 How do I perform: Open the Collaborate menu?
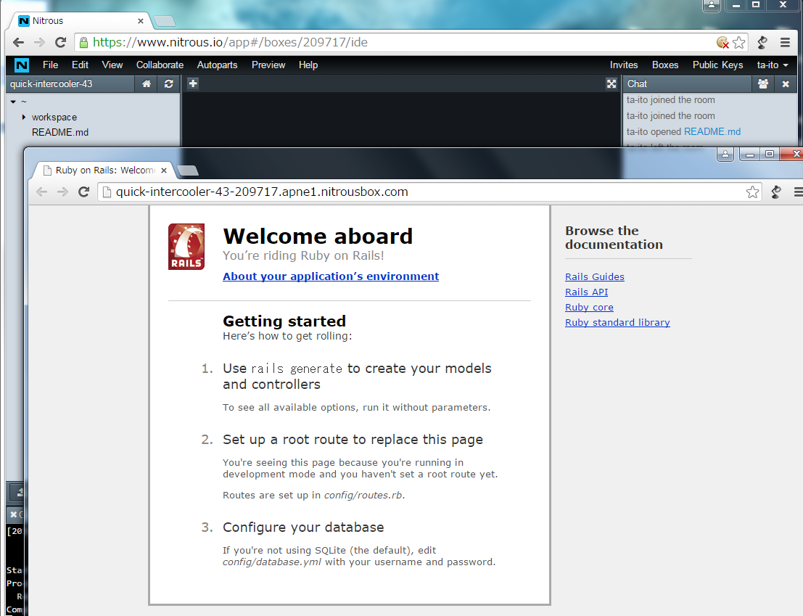[160, 65]
